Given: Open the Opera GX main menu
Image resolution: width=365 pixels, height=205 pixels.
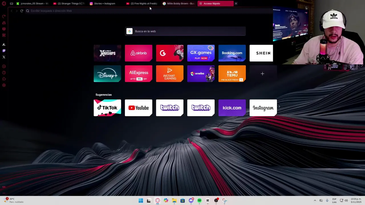Looking at the screenshot, I should [4, 4].
